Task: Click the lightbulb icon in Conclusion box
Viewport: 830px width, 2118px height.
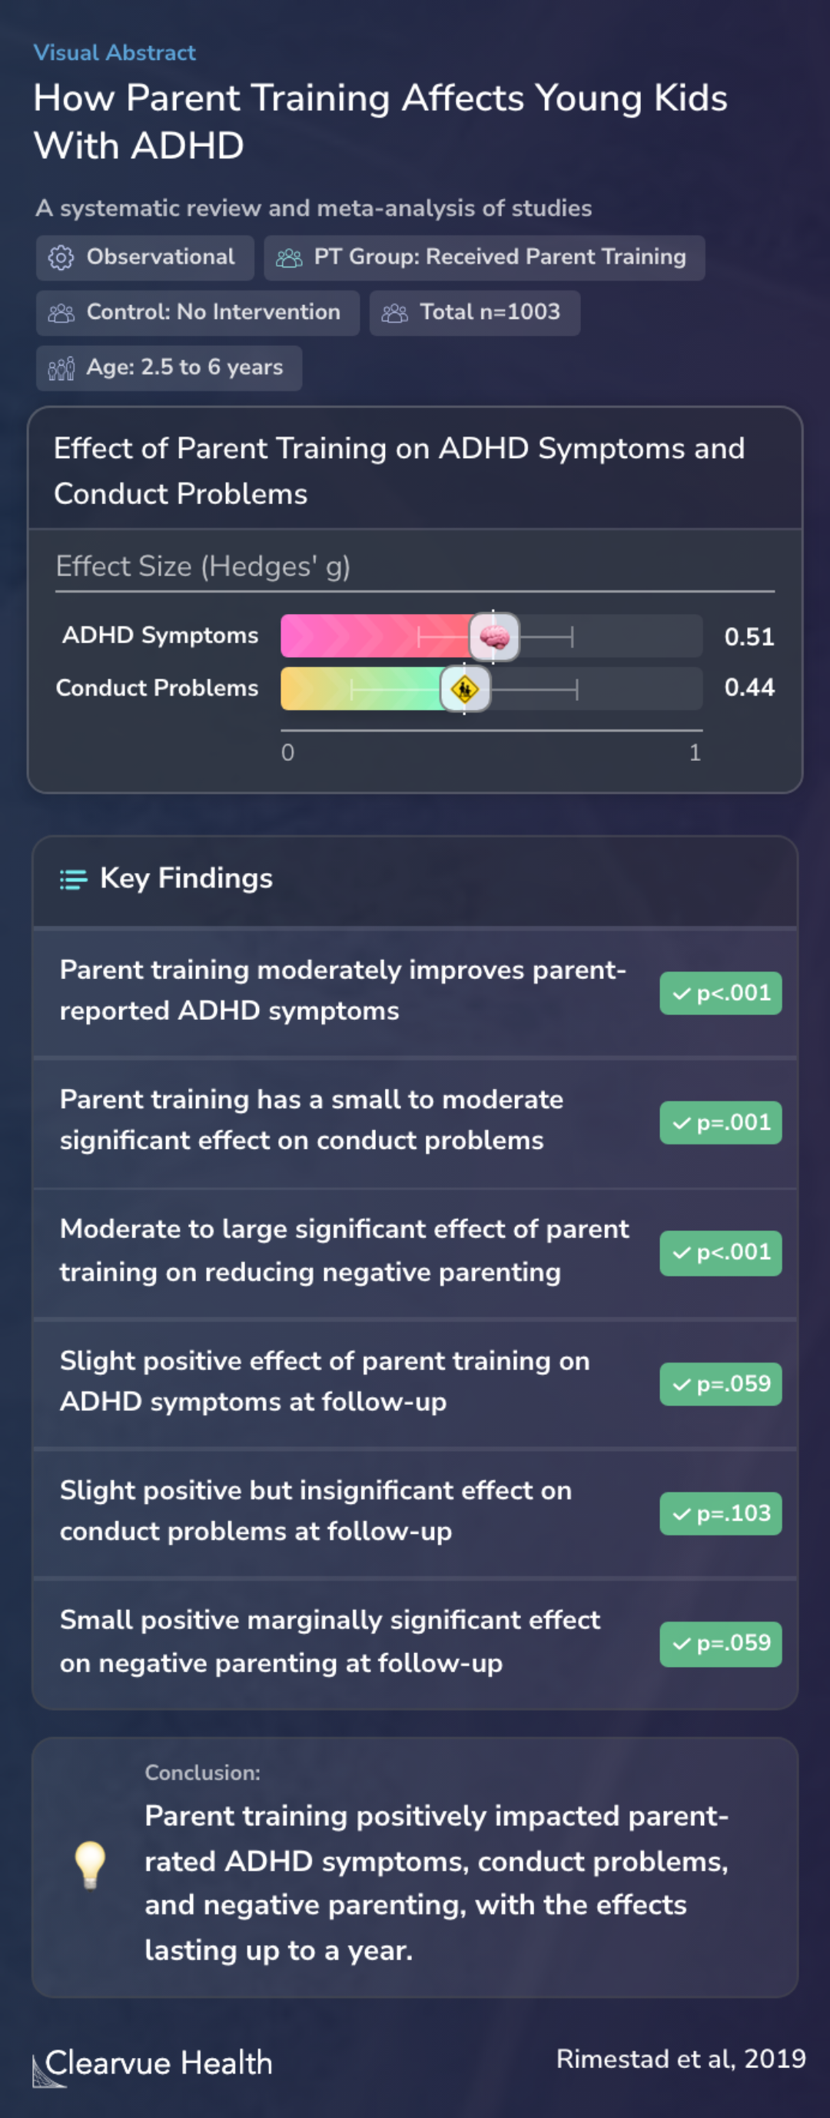Action: pyautogui.click(x=90, y=1862)
